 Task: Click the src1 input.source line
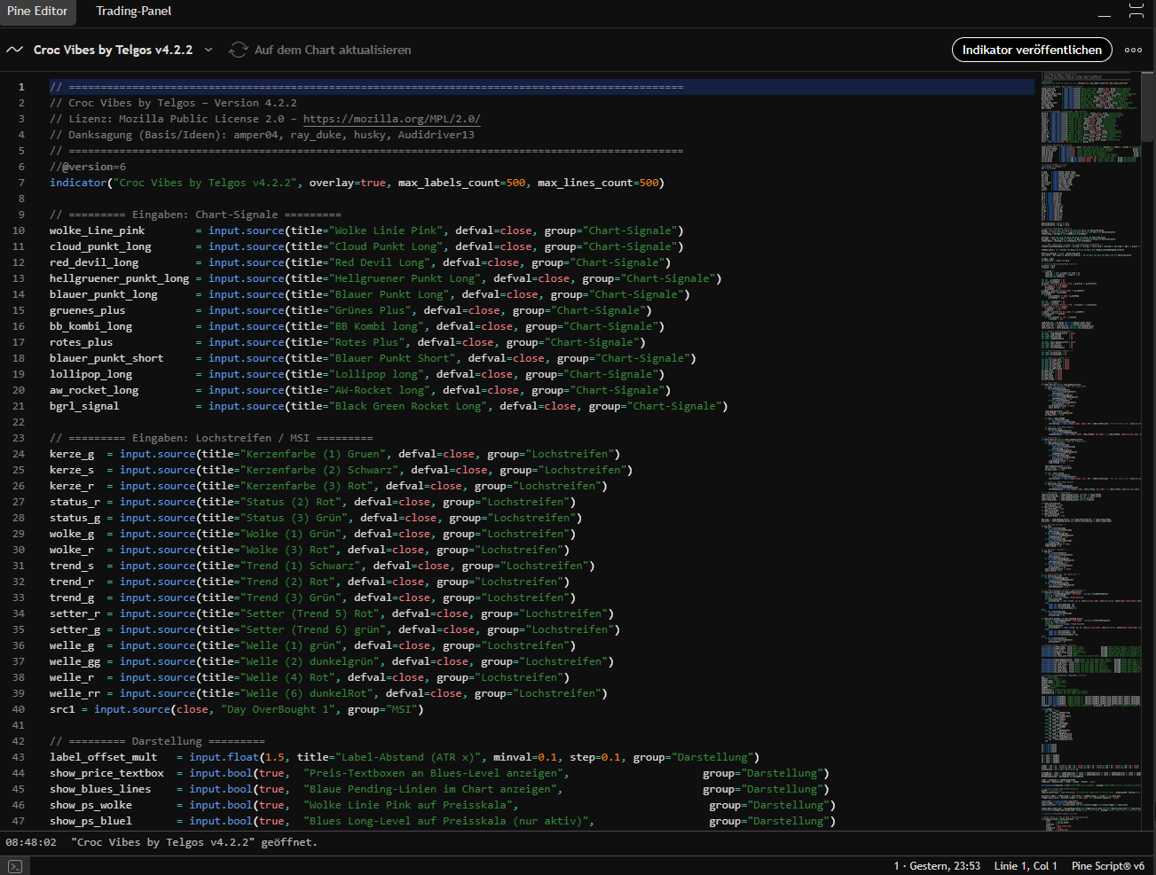tap(236, 709)
